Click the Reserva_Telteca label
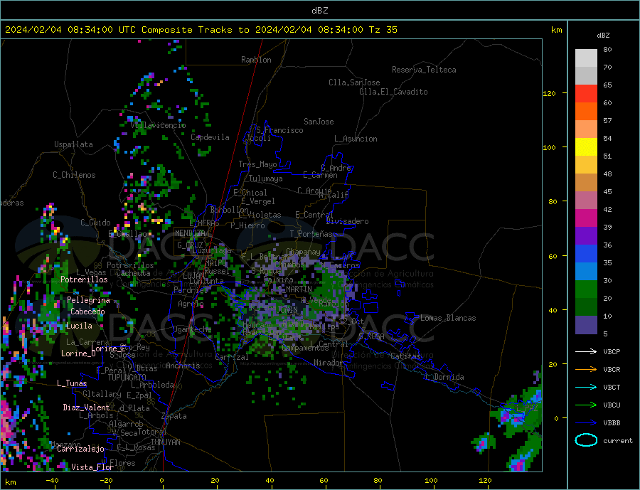 point(424,70)
